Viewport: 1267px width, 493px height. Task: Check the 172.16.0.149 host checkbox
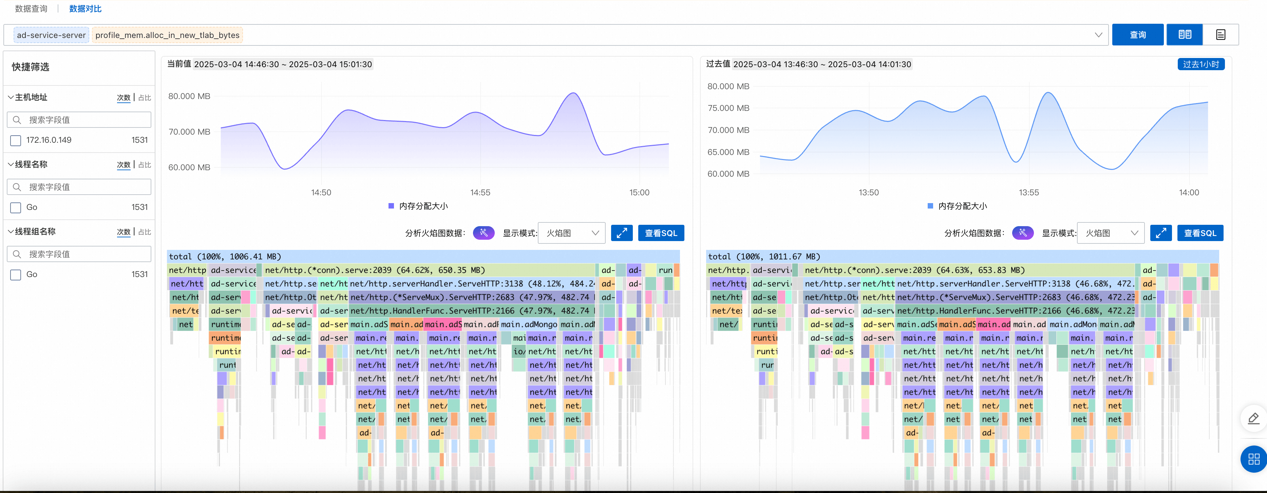(x=16, y=141)
